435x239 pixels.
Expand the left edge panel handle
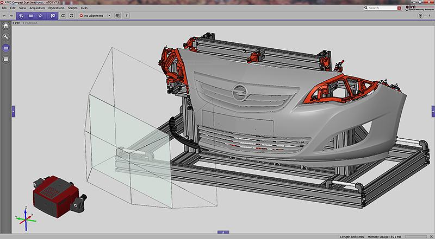coord(13,110)
